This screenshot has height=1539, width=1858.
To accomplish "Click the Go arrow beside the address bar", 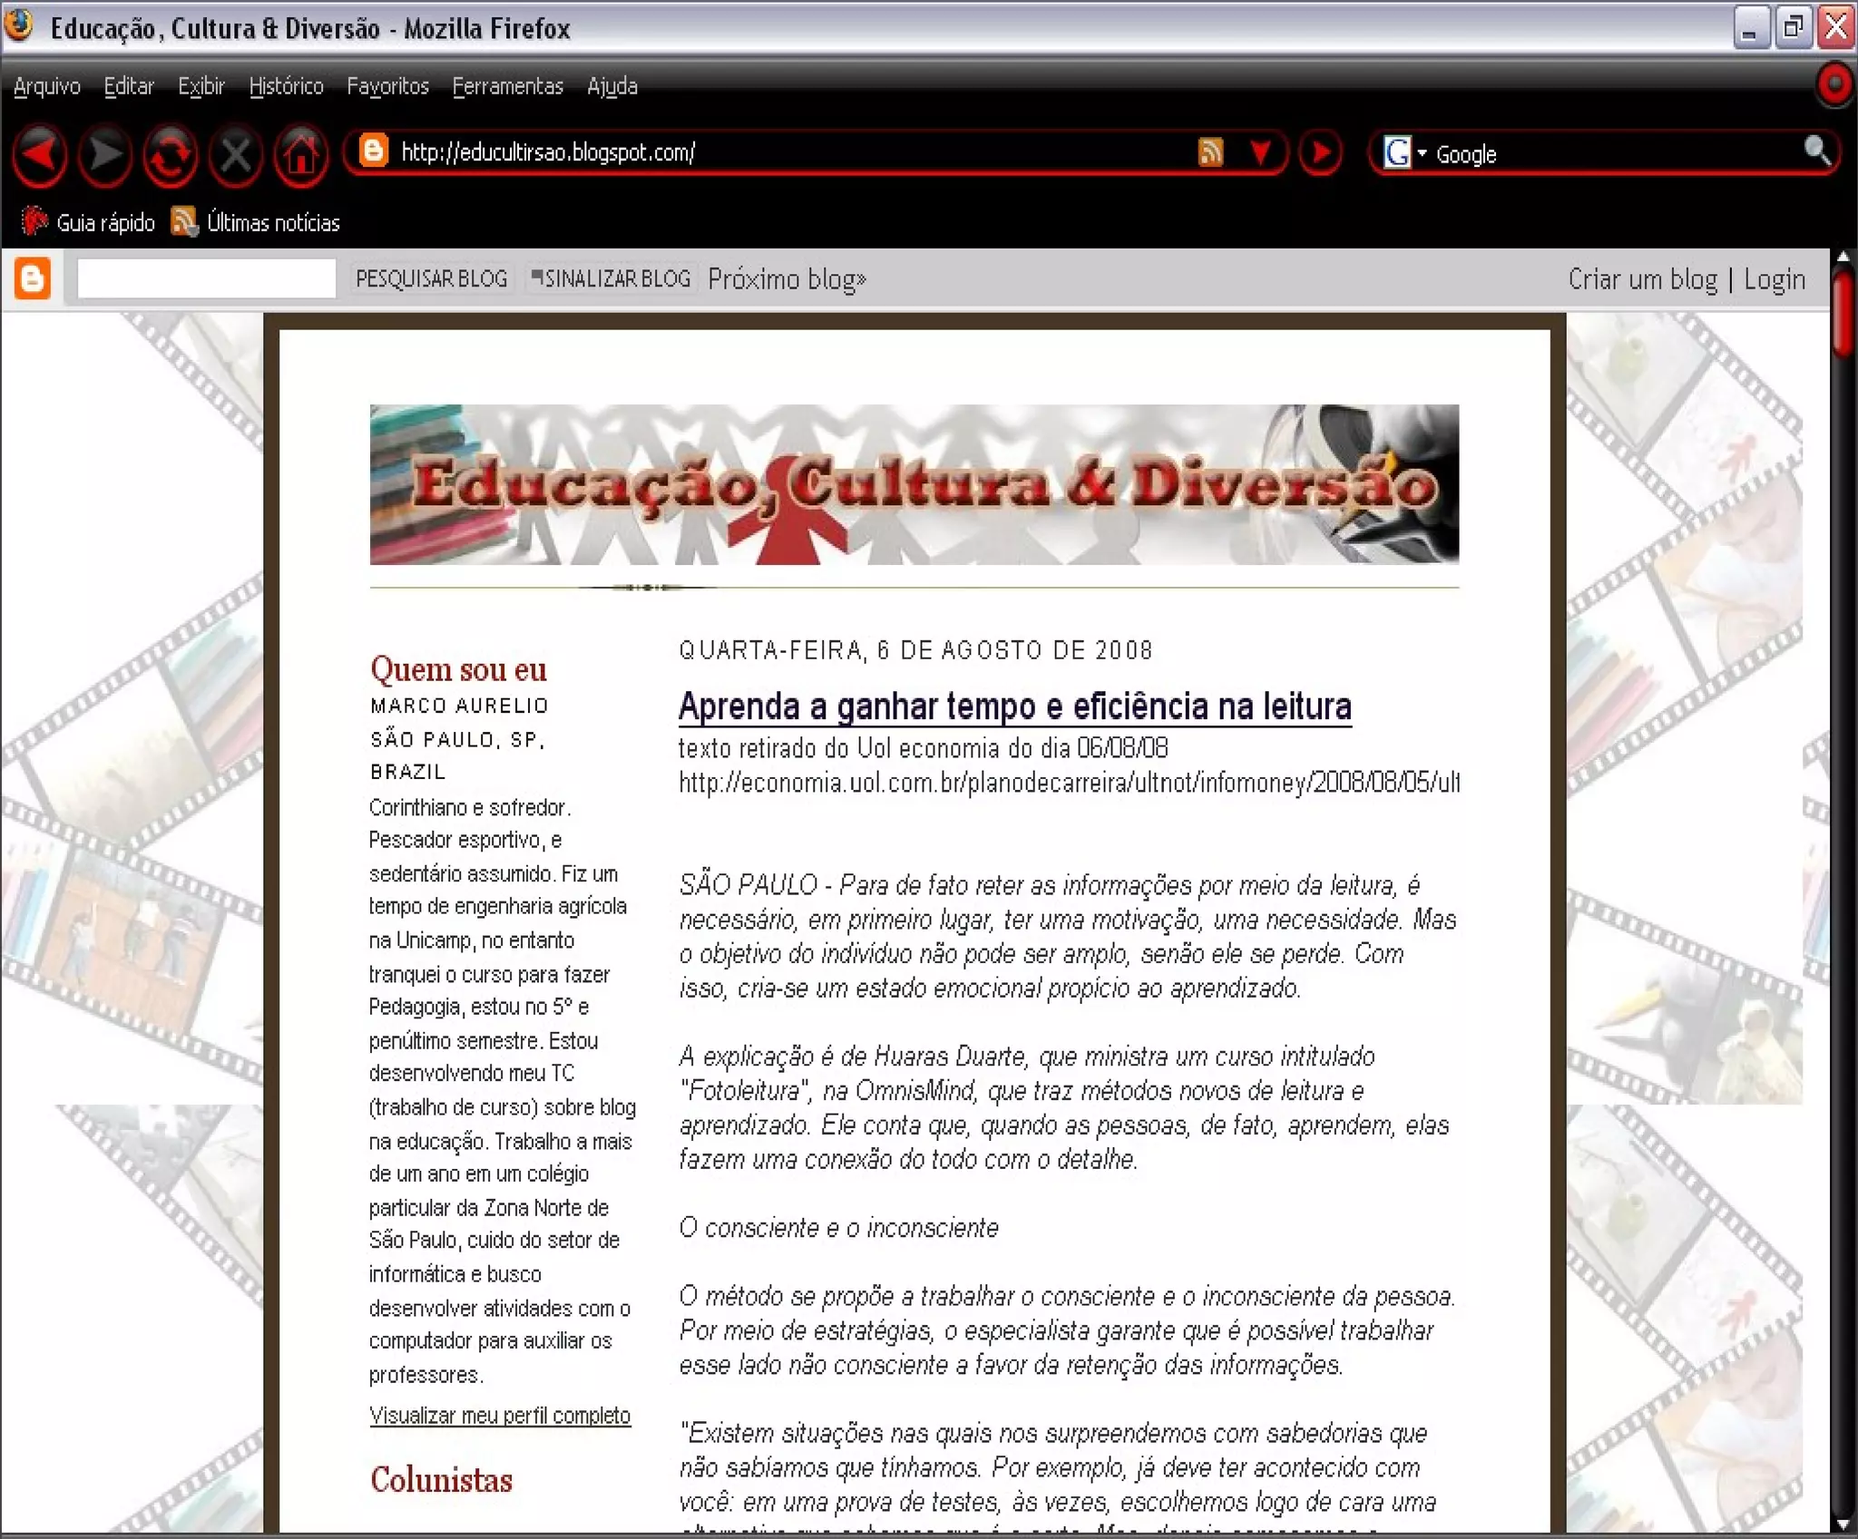I will click(x=1321, y=152).
